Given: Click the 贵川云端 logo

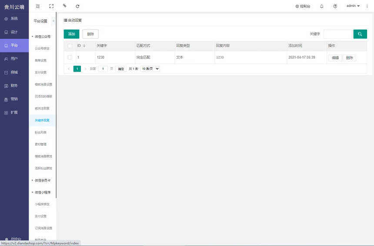Looking at the screenshot, I should [14, 7].
